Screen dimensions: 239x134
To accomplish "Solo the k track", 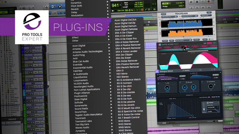I will click(x=29, y=58).
